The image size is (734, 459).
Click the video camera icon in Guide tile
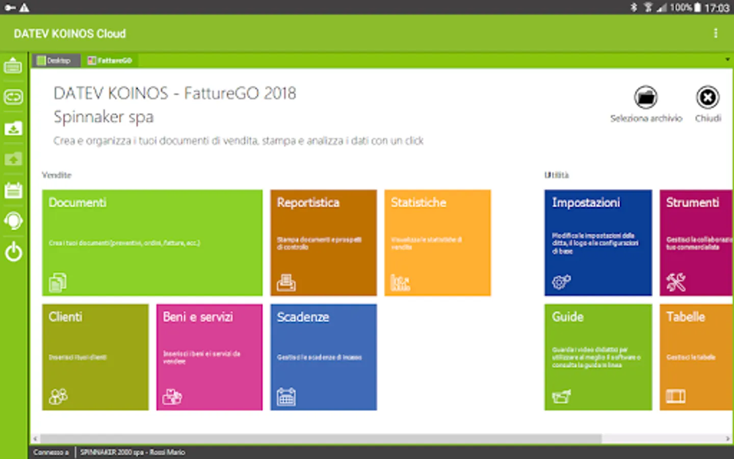pyautogui.click(x=561, y=396)
